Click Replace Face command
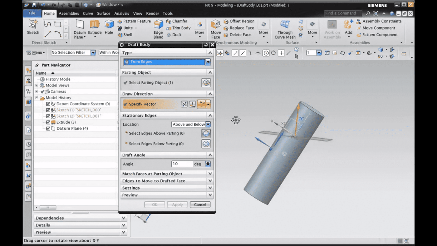The width and height of the screenshot is (437, 246). [239, 28]
